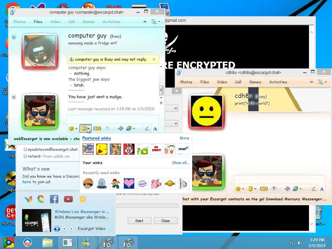This screenshot has width=332, height=249.
Task: Click the More link for featured winks
Action: (x=184, y=138)
